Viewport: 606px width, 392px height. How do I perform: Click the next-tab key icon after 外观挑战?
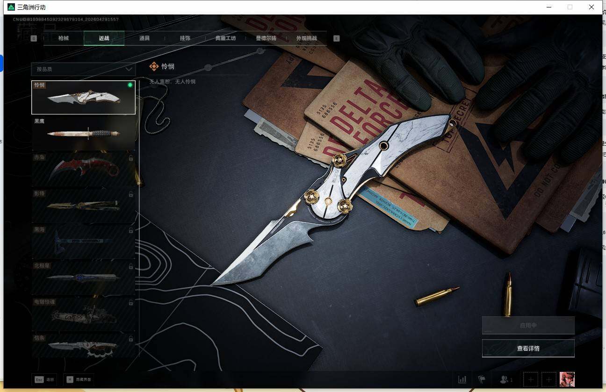click(x=336, y=38)
